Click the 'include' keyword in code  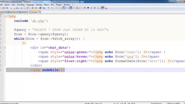pyautogui.click(x=21, y=21)
